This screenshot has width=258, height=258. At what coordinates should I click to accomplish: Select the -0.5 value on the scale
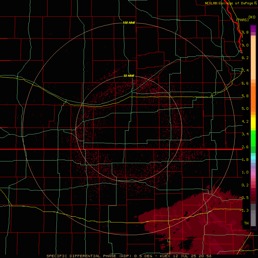(x=244, y=198)
